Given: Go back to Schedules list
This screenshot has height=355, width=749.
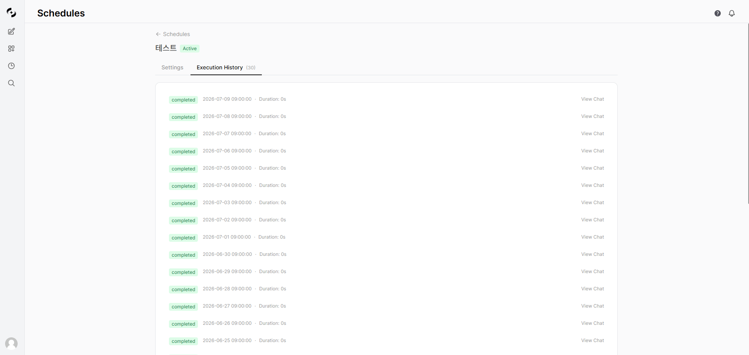Looking at the screenshot, I should 173,34.
